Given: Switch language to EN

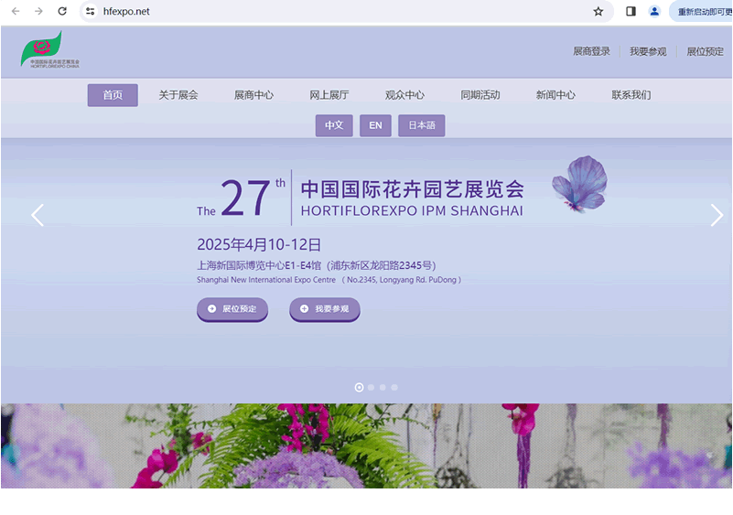Looking at the screenshot, I should click(x=375, y=125).
